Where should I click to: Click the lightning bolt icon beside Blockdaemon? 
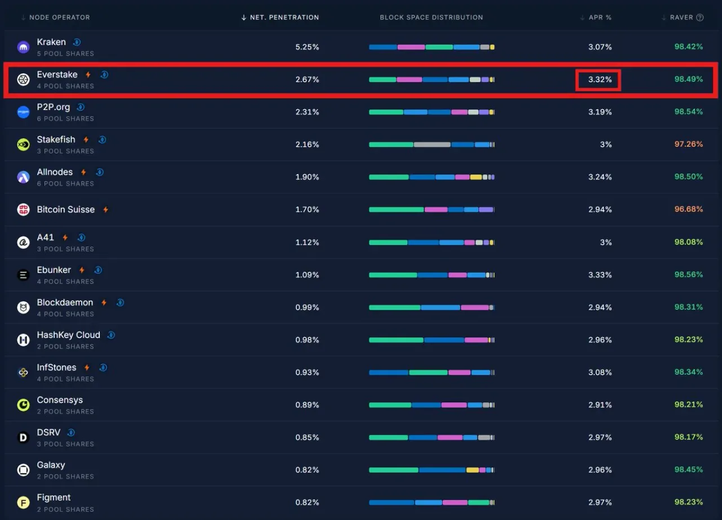(x=104, y=303)
